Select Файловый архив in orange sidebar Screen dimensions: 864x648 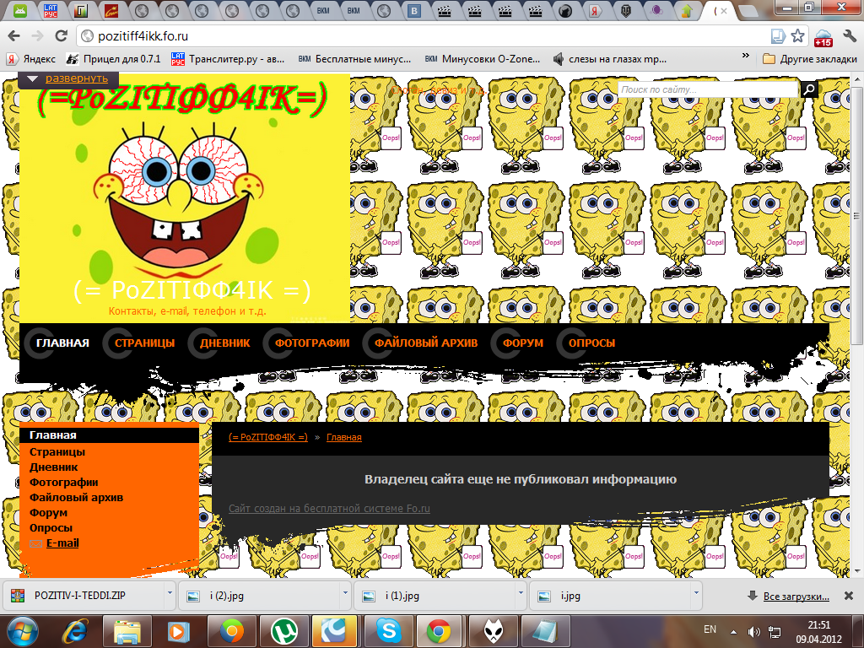point(76,498)
